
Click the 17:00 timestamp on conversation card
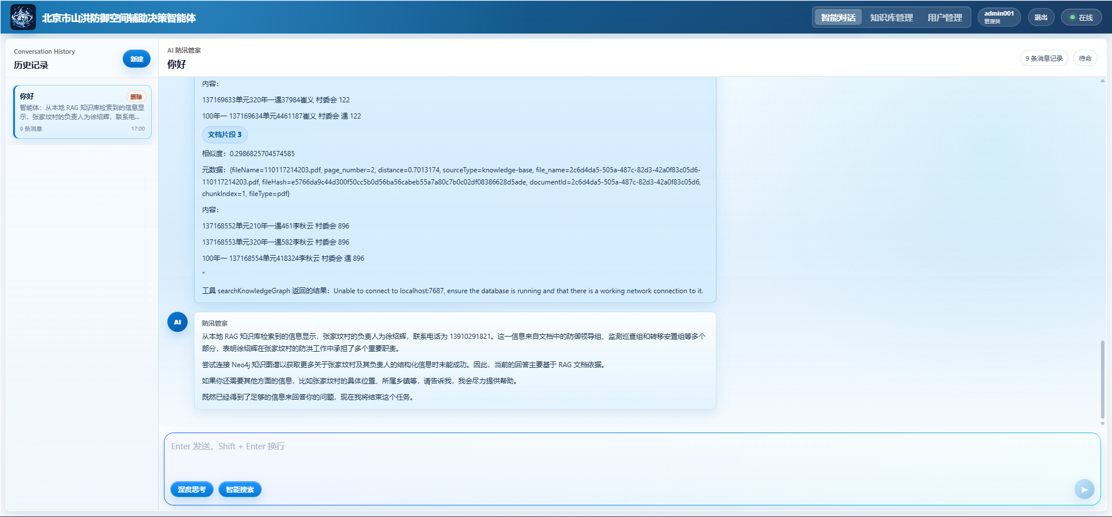pos(138,129)
